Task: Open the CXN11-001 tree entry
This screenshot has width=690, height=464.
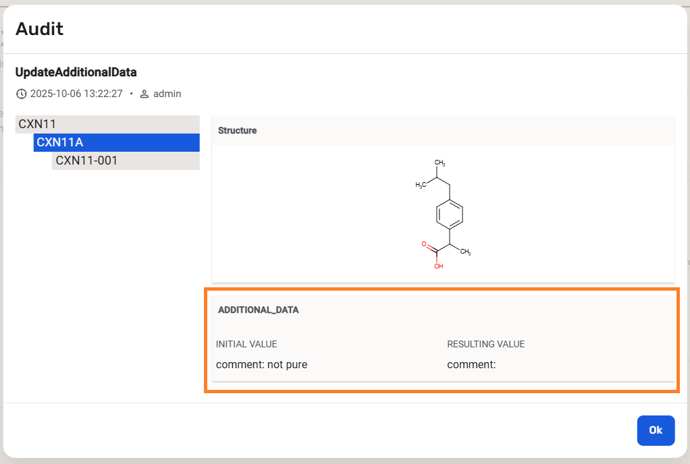Action: tap(86, 161)
